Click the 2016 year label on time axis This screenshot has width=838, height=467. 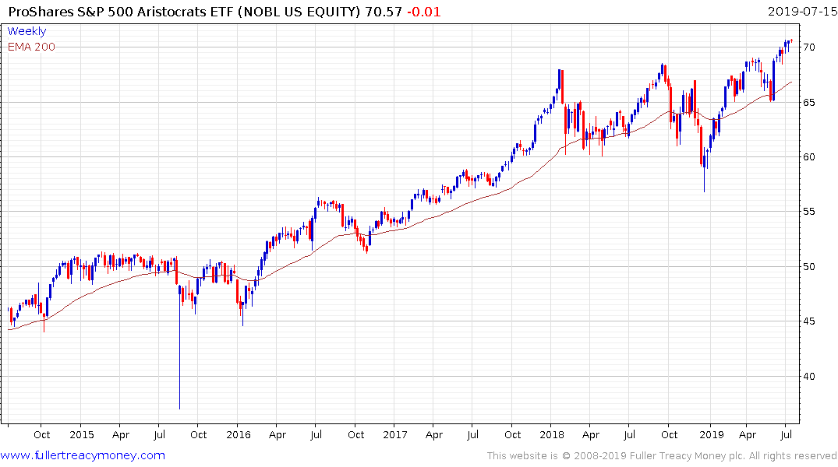point(239,434)
